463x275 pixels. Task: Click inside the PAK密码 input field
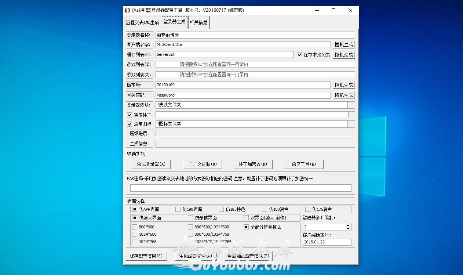(x=240, y=188)
